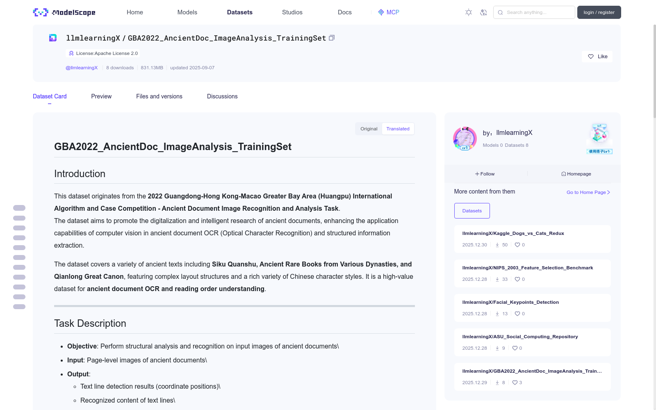
Task: Click the first outline marker in left rail
Action: (x=19, y=208)
